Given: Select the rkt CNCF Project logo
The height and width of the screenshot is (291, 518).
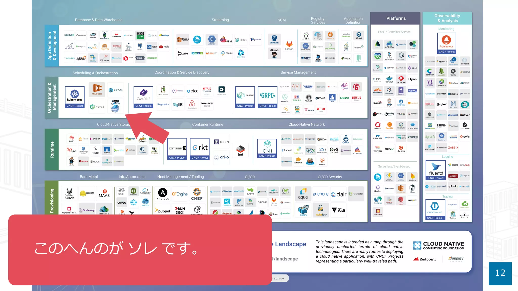Looking at the screenshot, I should 200,149.
